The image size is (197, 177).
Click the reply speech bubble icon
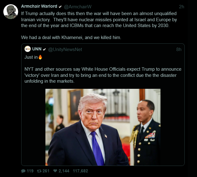pyautogui.click(x=23, y=171)
